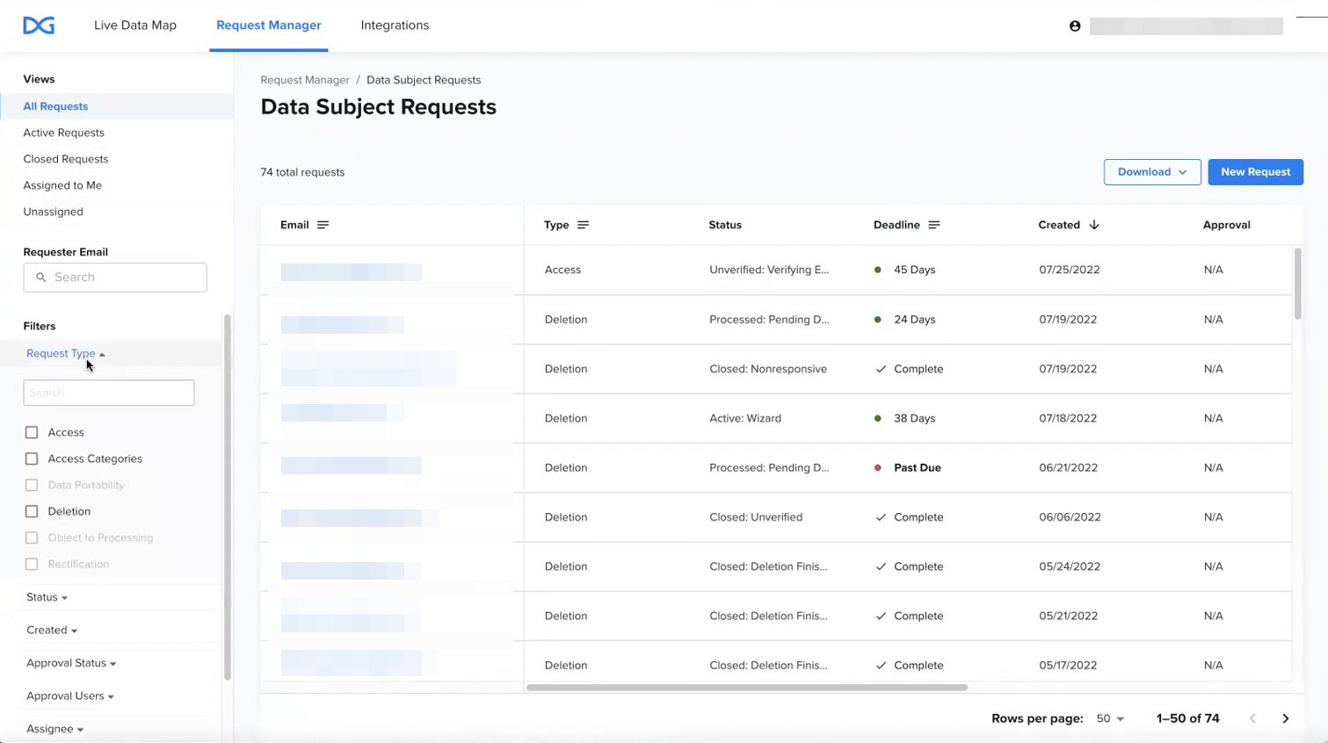This screenshot has height=743, width=1328.
Task: Focus the Requester Email search field
Action: click(115, 278)
